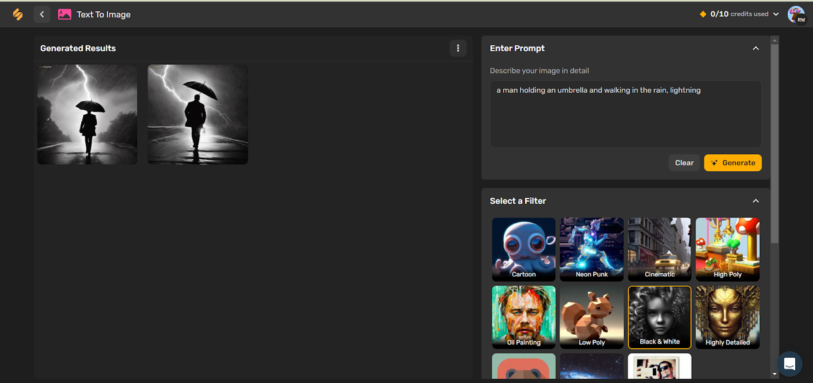Select the Oil Painting filter

[524, 317]
